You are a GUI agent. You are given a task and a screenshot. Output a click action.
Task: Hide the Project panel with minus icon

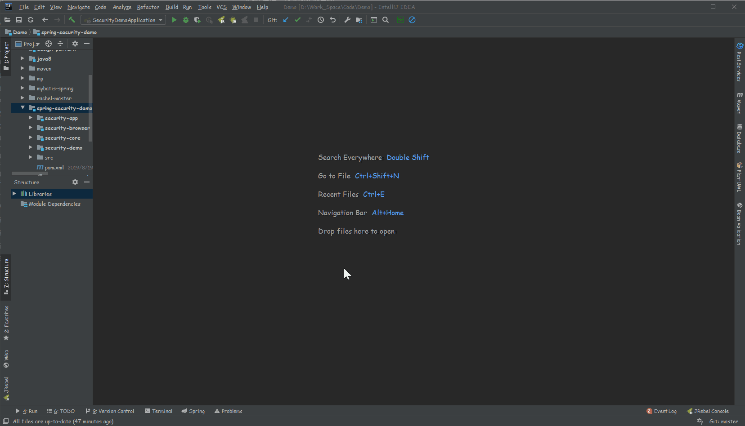click(x=87, y=44)
